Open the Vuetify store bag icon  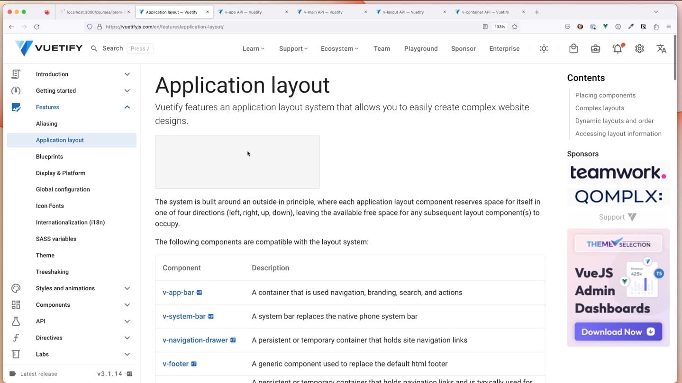pos(573,48)
